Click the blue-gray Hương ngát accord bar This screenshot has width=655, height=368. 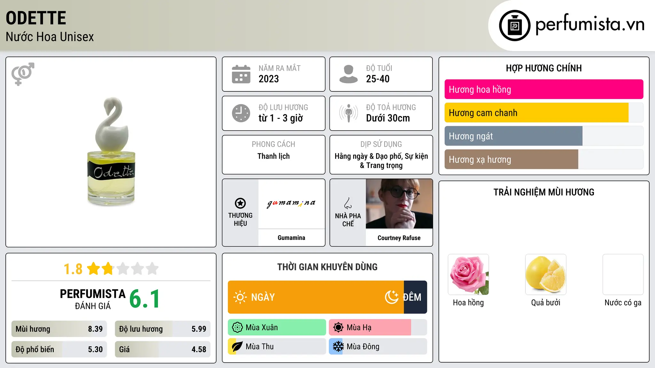coord(514,136)
